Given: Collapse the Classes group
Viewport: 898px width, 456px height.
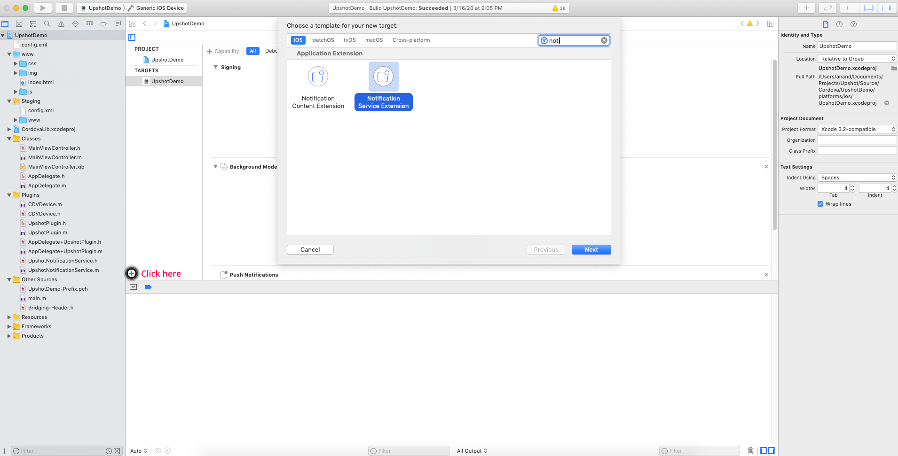Looking at the screenshot, I should [x=9, y=139].
